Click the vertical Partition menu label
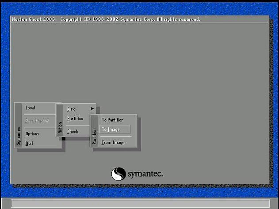Image resolution: width=279 pixels, height=209 pixels. [95, 137]
